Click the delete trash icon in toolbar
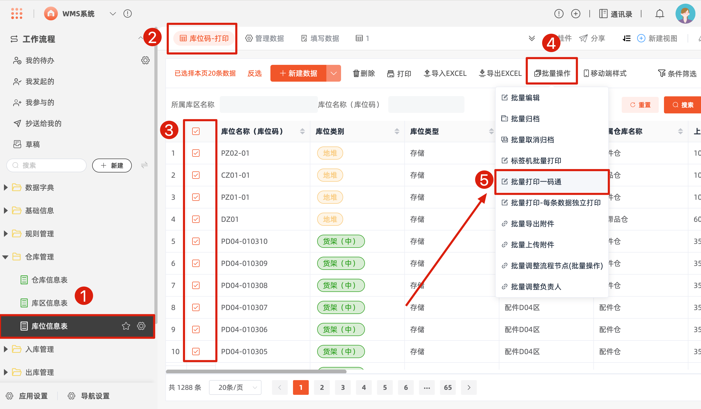Image resolution: width=701 pixels, height=409 pixels. tap(356, 74)
